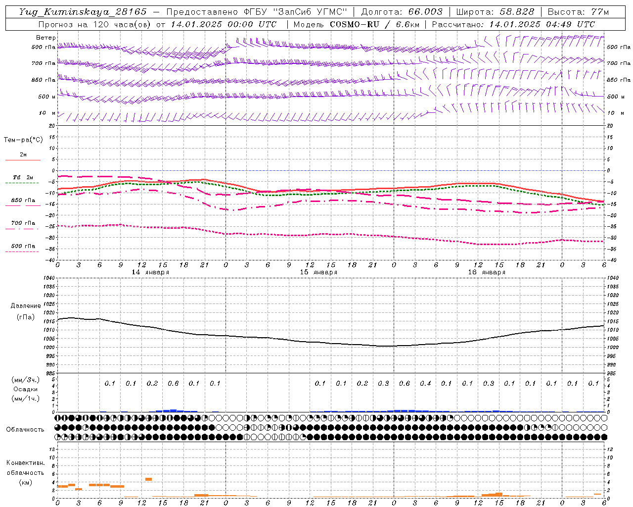
Task: Click the Давление pressure panel title
Action: pyautogui.click(x=26, y=306)
